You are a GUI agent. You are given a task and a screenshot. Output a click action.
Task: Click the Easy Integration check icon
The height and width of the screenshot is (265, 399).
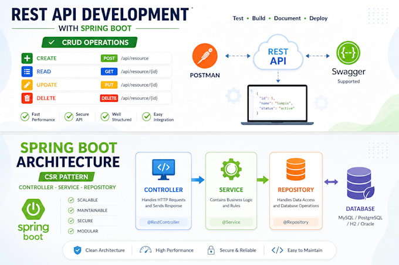pos(146,116)
